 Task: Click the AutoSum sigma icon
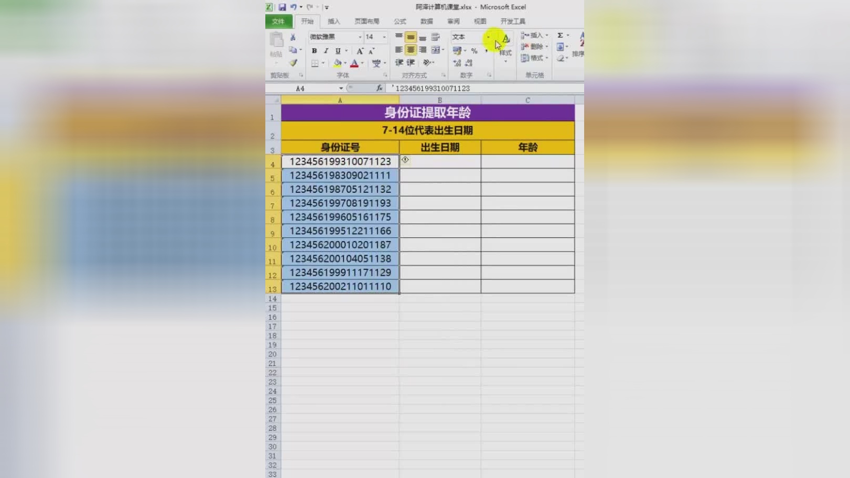[x=560, y=35]
